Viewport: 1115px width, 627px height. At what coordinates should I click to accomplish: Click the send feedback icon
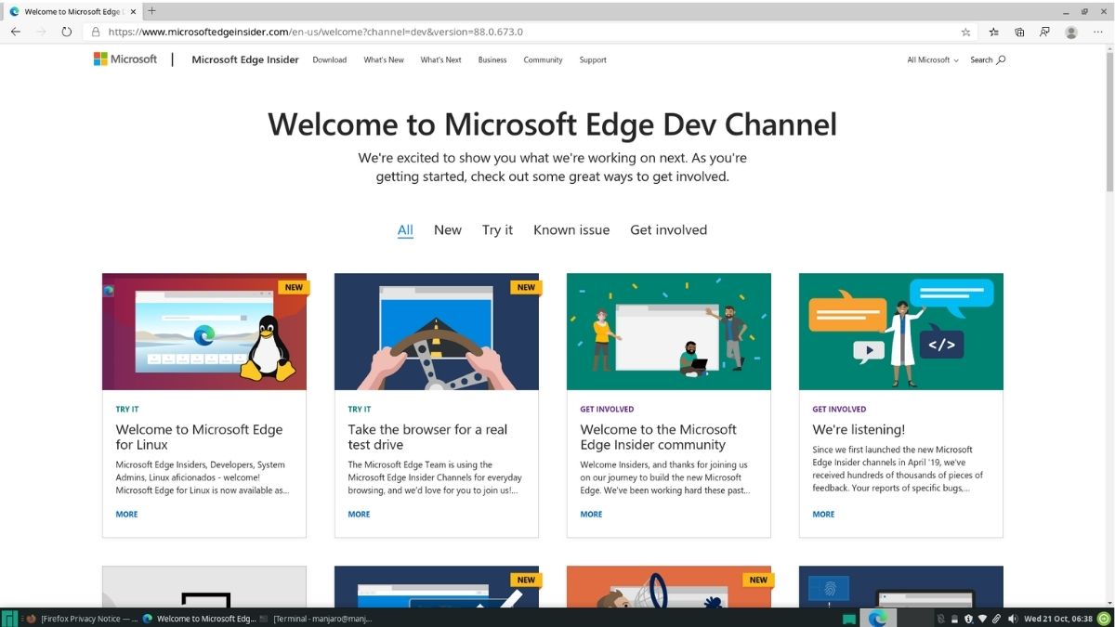click(1044, 31)
